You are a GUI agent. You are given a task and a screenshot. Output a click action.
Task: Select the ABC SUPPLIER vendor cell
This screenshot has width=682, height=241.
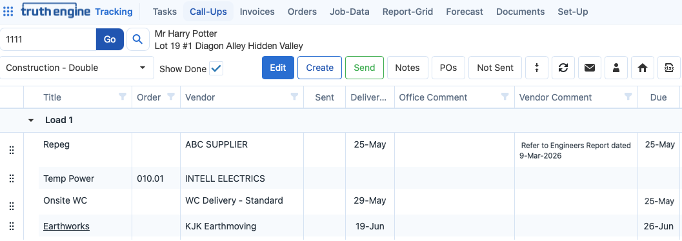click(242, 149)
